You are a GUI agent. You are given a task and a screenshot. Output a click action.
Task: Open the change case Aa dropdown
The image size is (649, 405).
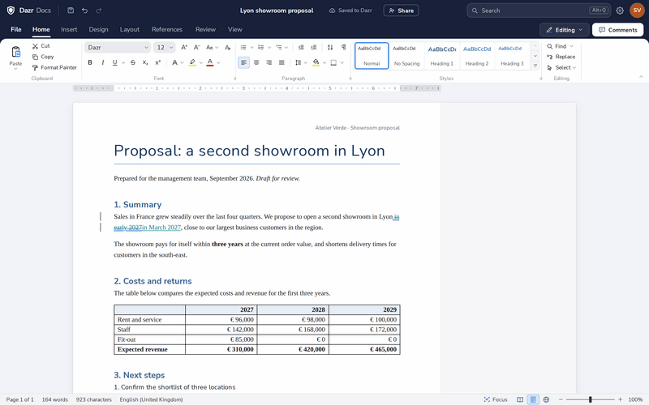pyautogui.click(x=212, y=47)
